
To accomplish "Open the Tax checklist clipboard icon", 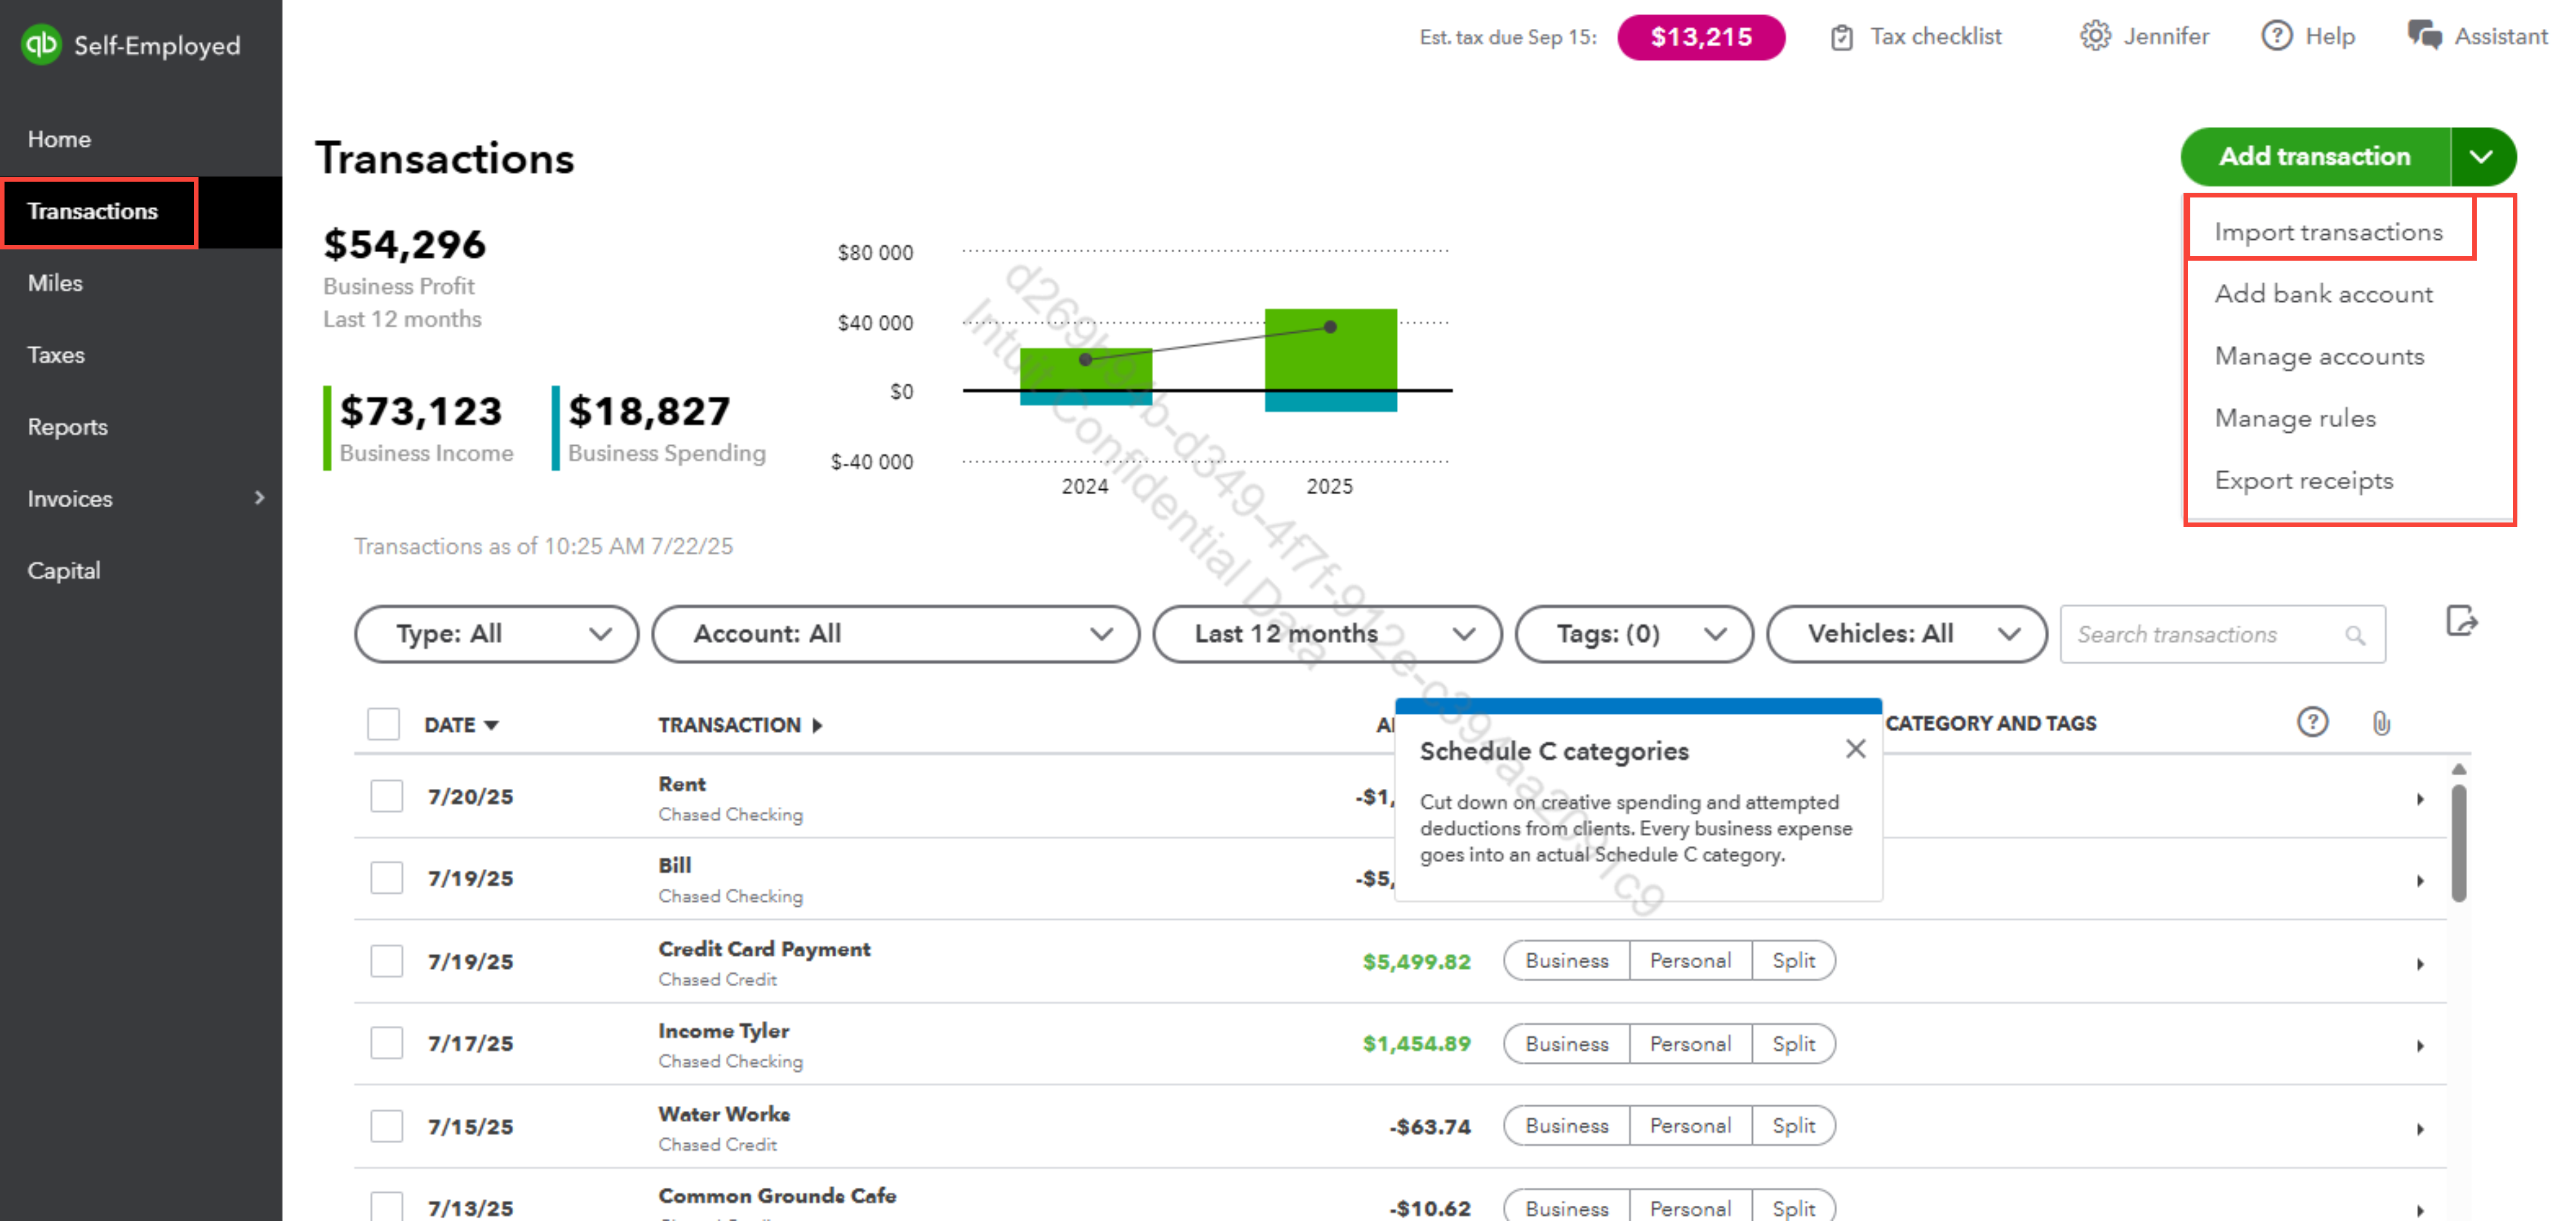I will [1841, 37].
